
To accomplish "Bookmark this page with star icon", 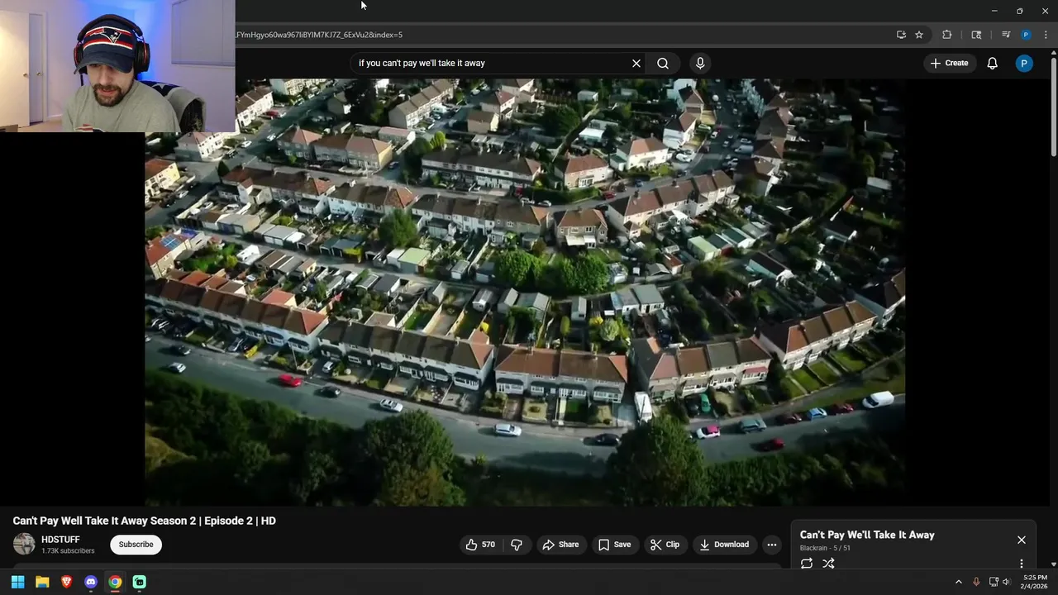I will [x=919, y=35].
